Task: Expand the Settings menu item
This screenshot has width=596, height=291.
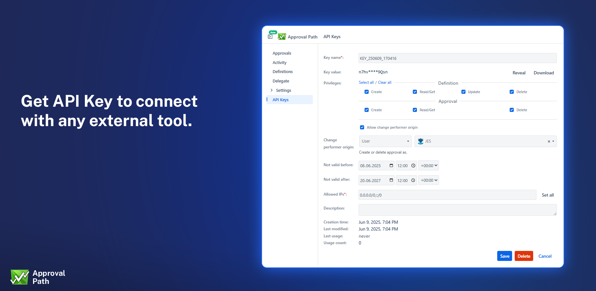Action: [271, 90]
